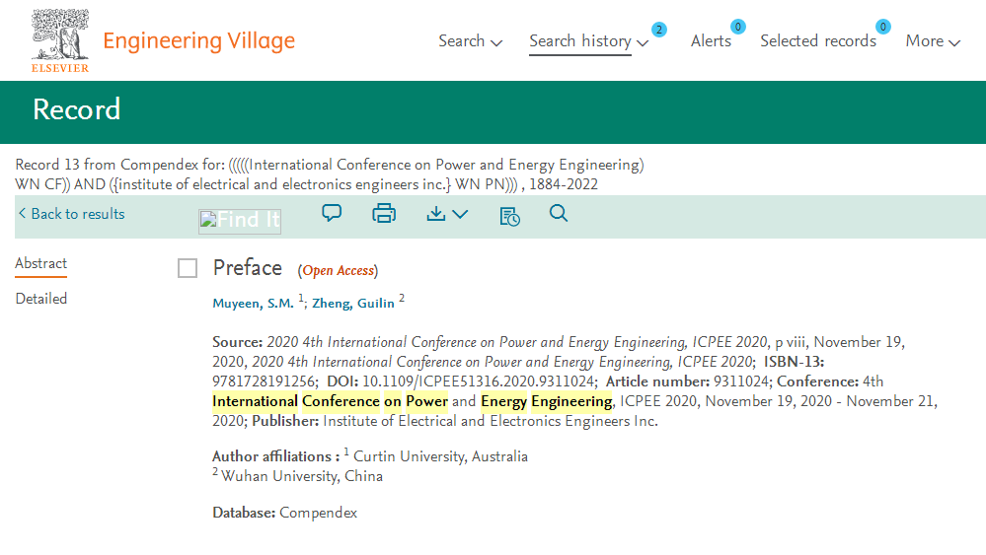Viewport: 986px width, 555px height.
Task: Open the Search history dropdown
Action: point(588,41)
